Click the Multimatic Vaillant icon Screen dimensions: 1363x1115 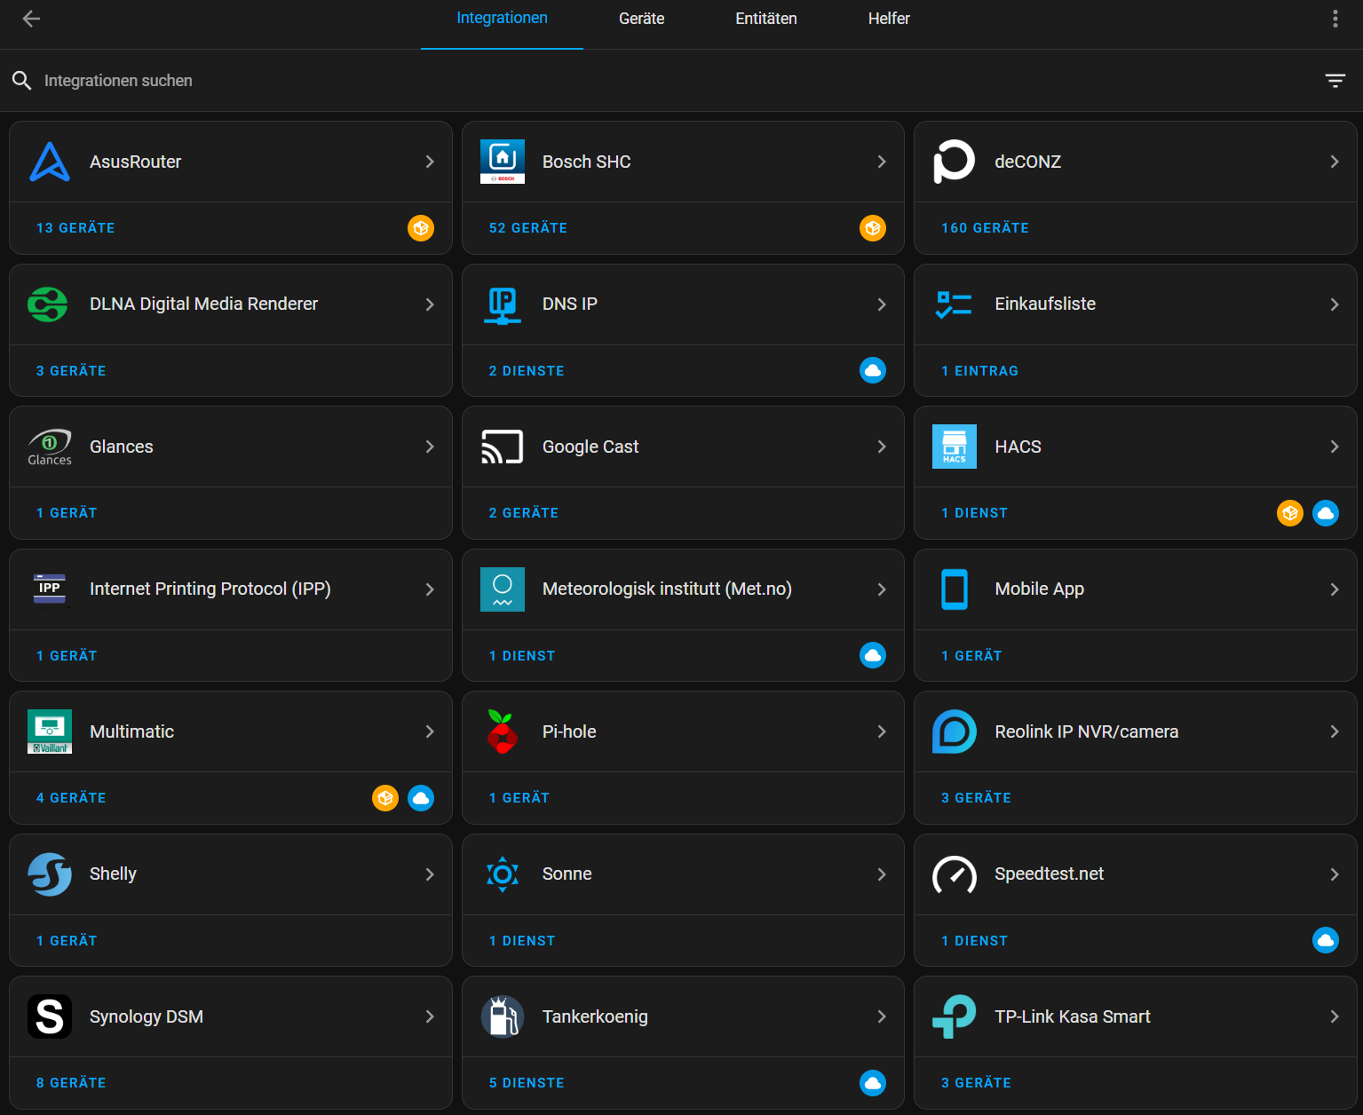click(50, 731)
